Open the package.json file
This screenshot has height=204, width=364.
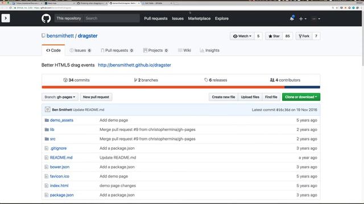[62, 195]
